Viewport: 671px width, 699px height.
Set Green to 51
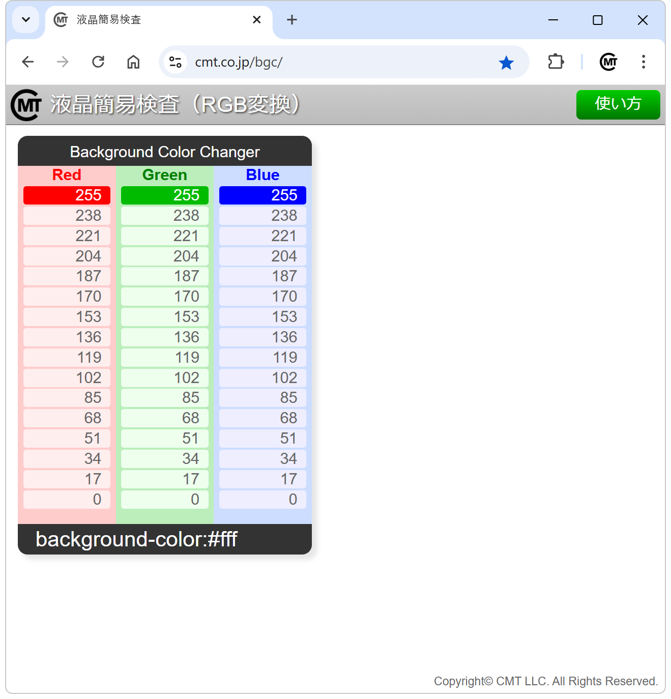point(165,439)
